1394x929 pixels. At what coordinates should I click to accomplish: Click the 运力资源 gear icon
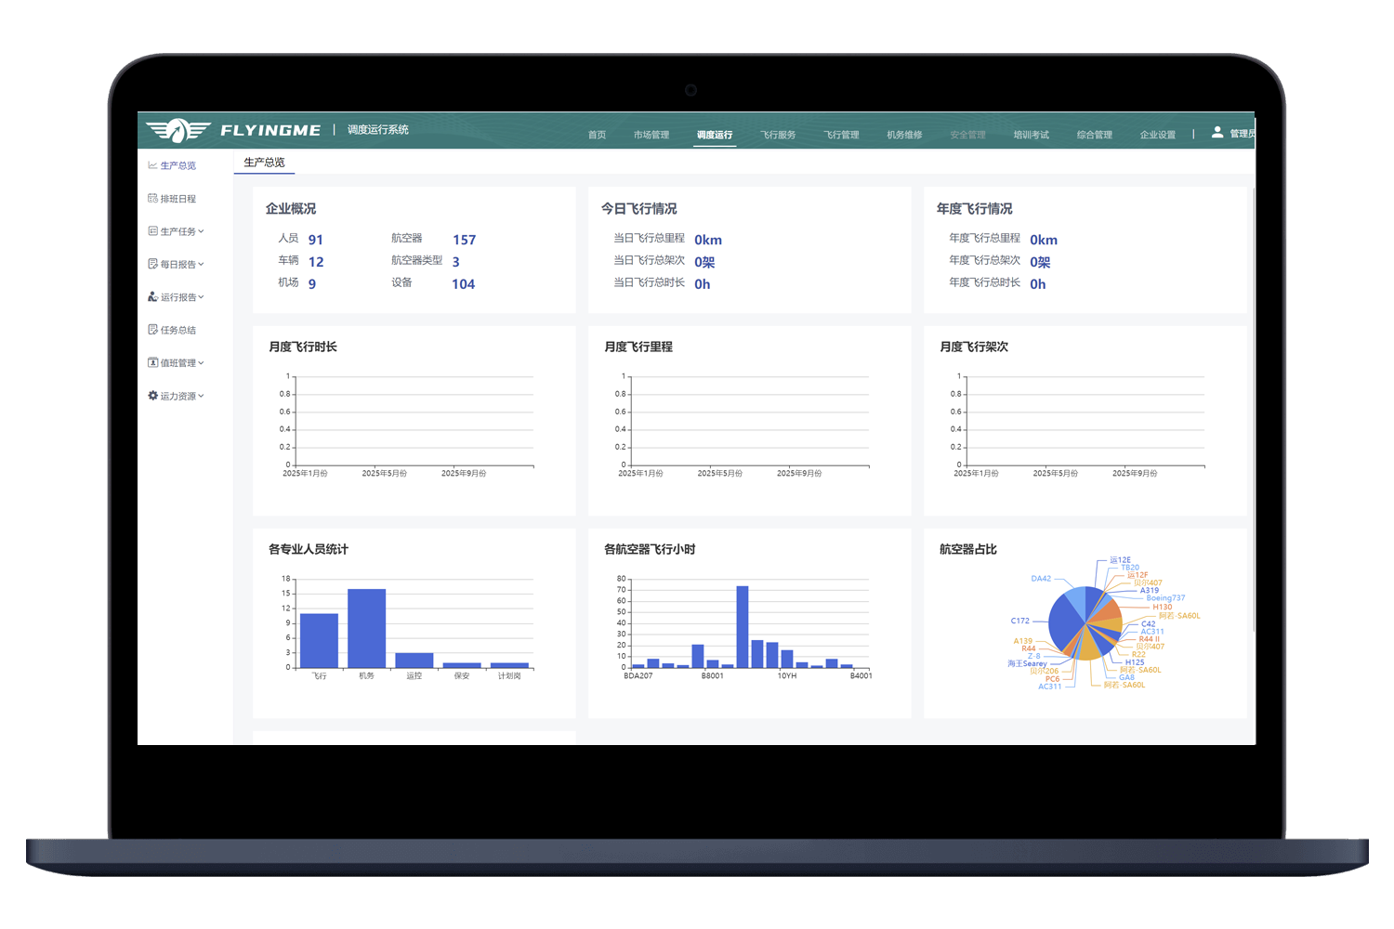[152, 396]
